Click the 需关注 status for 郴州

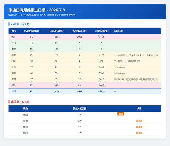coord(139,133)
